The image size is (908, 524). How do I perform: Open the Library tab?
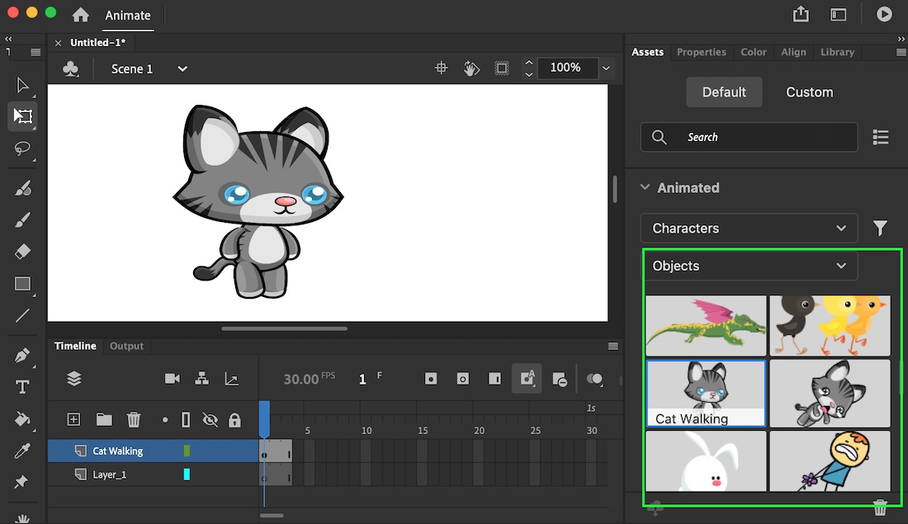tap(837, 52)
